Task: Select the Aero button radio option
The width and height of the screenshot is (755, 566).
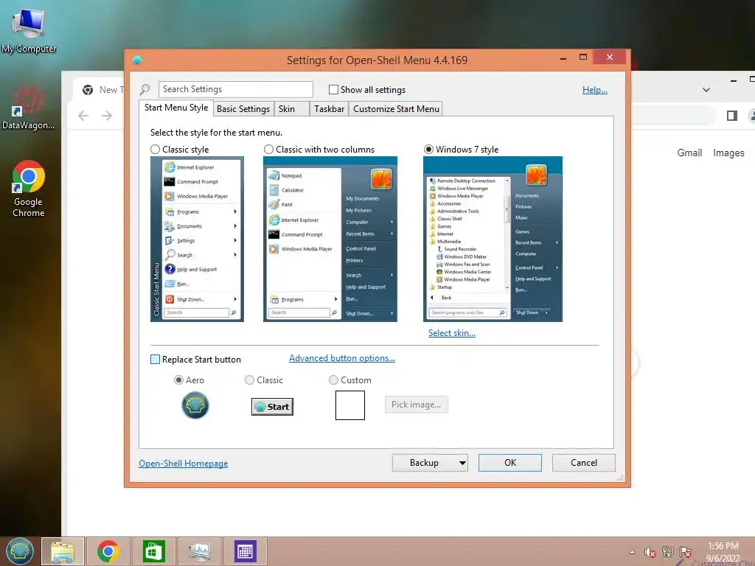Action: (178, 380)
